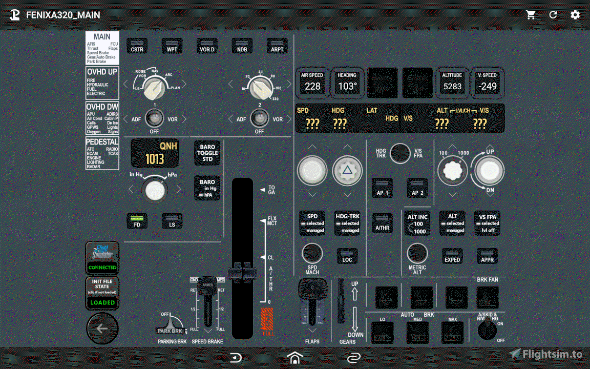Viewport: 590px width, 369px height.
Task: Click left chevron of ADF/VOR 2 switch
Action: pos(230,119)
